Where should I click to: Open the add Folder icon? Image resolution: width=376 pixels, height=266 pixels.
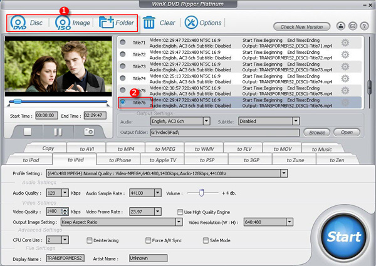[x=107, y=23]
